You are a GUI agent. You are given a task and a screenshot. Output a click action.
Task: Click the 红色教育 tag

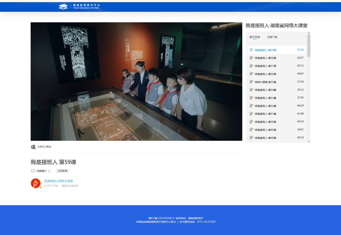(x=63, y=171)
